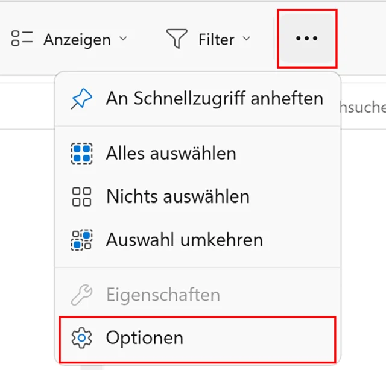Click the Eigenschaften wrench icon
The width and height of the screenshot is (386, 370).
pos(81,295)
